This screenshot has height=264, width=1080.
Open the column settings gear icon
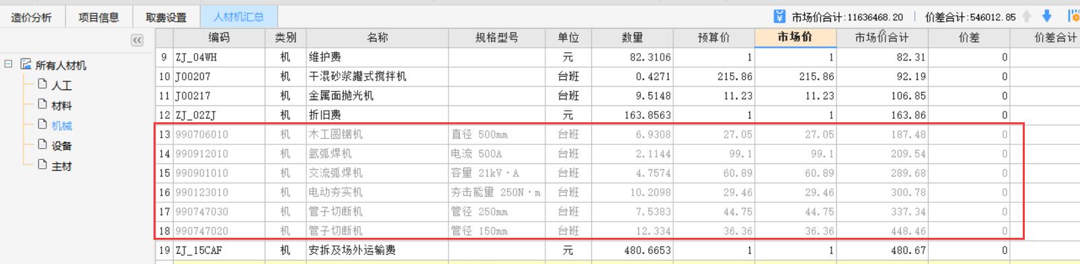(x=1073, y=16)
